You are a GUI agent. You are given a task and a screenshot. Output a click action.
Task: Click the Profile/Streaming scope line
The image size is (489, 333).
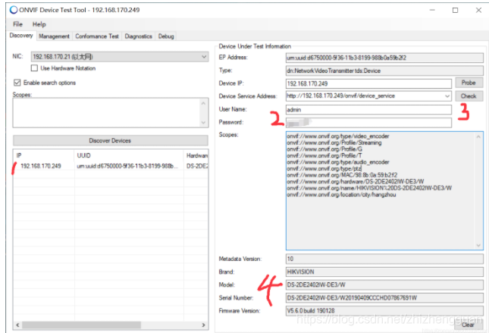click(x=334, y=143)
